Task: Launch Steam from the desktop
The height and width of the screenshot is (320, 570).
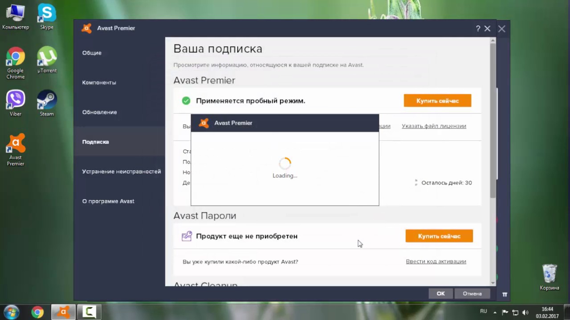Action: (x=47, y=104)
